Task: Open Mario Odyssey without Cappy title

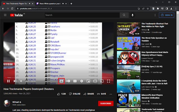Action: 155,53
